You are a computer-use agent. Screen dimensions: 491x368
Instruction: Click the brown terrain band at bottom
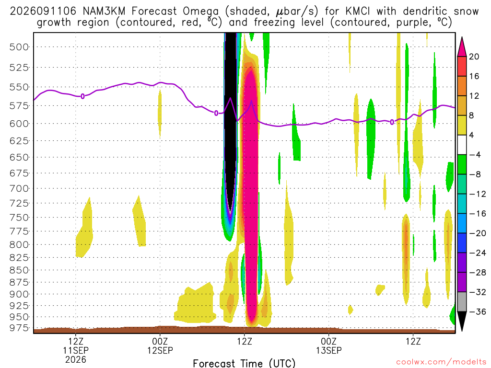pyautogui.click(x=244, y=330)
